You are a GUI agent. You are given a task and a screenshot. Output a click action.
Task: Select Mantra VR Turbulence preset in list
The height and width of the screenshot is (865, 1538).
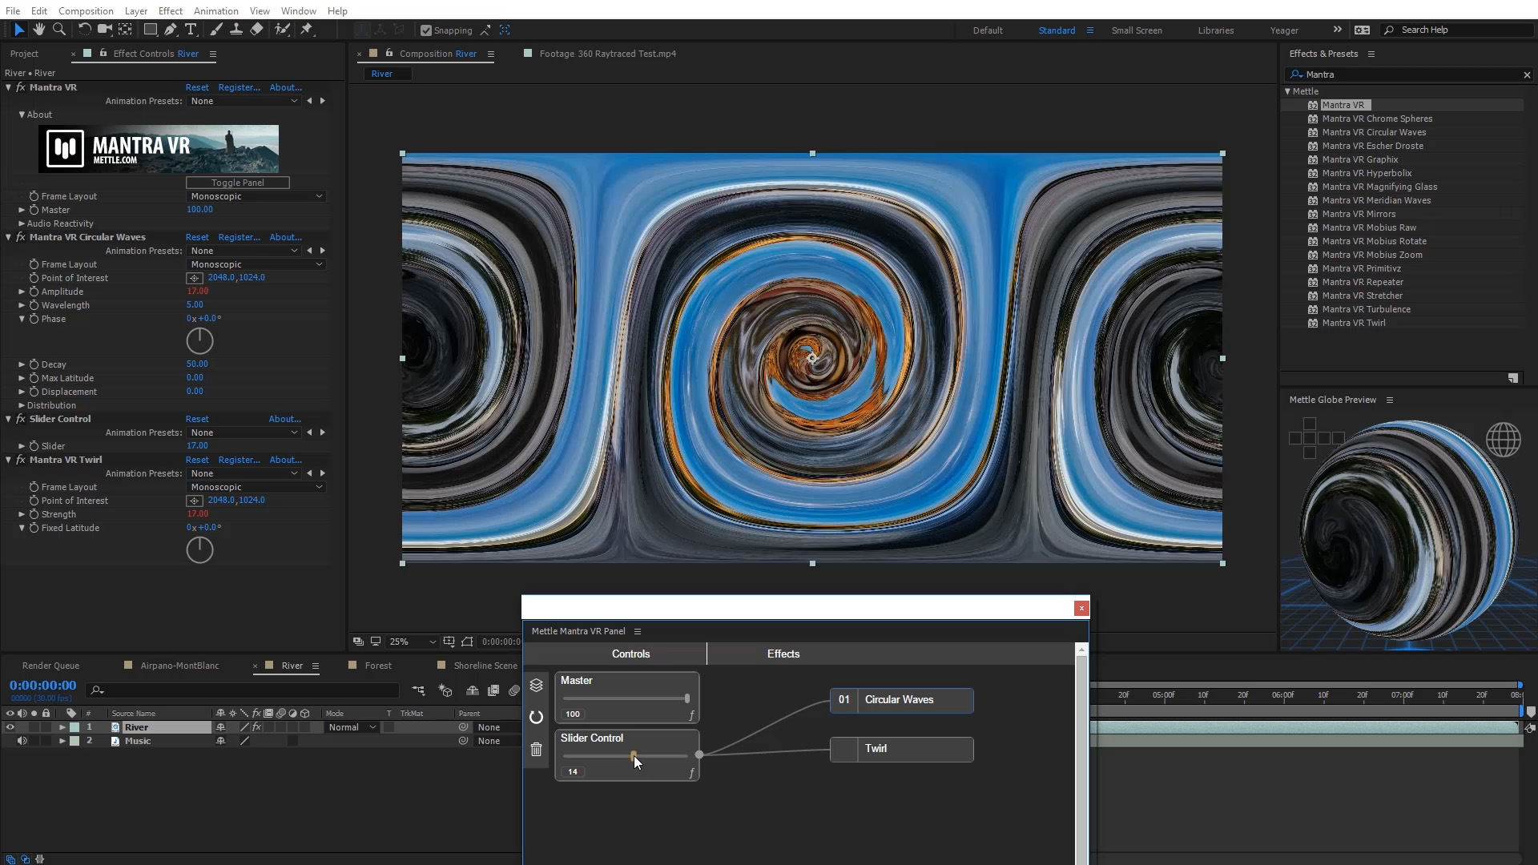click(x=1366, y=309)
